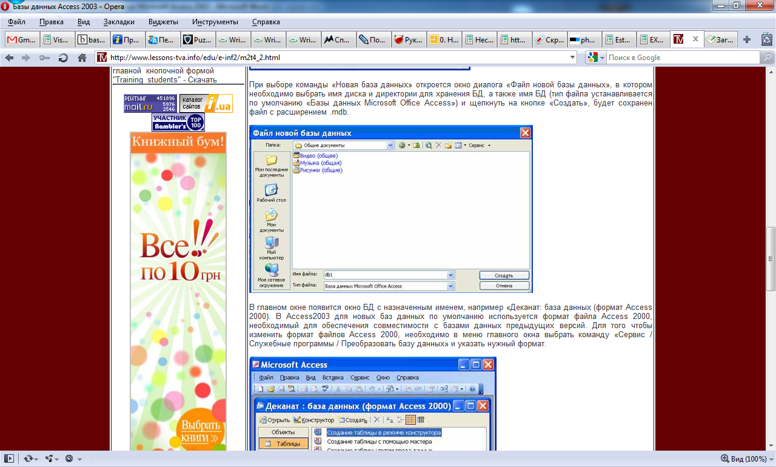Open the Виджеты menu
Viewport: 776px width, 467px height.
point(163,22)
